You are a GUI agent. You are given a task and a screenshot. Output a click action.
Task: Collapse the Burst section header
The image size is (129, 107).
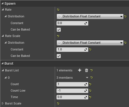click(x=3, y=63)
